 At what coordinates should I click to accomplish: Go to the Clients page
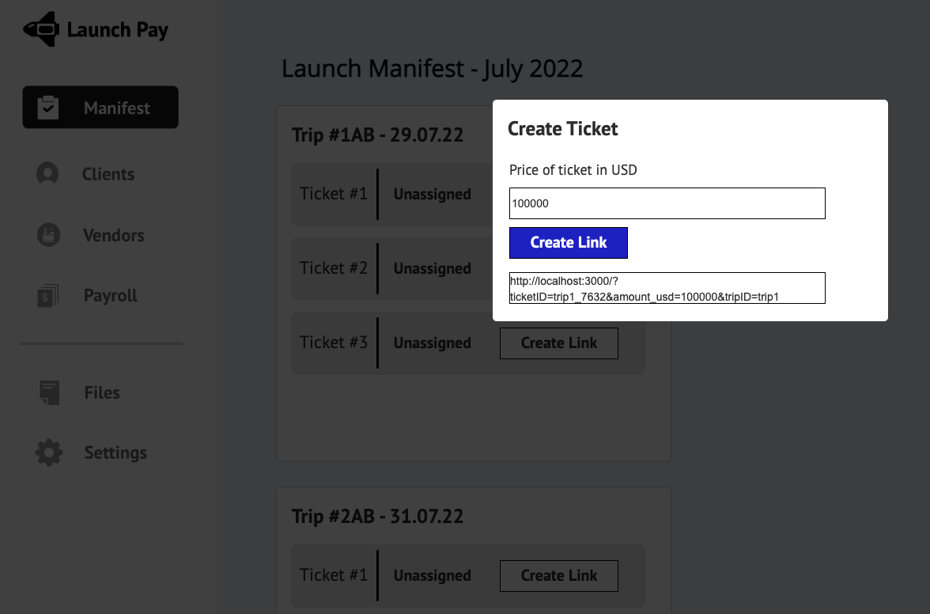108,174
